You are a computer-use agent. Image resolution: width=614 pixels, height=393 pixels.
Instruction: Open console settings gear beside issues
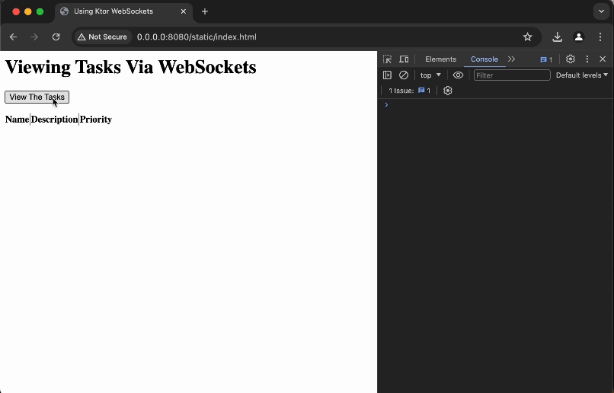coord(447,91)
